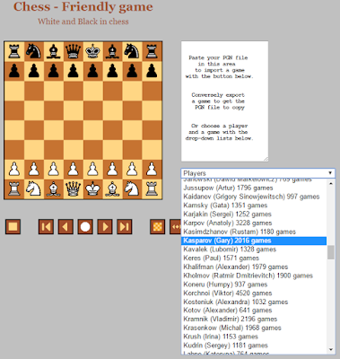Select white bishop on c1
Image resolution: width=340 pixels, height=359 pixels.
tap(54, 189)
